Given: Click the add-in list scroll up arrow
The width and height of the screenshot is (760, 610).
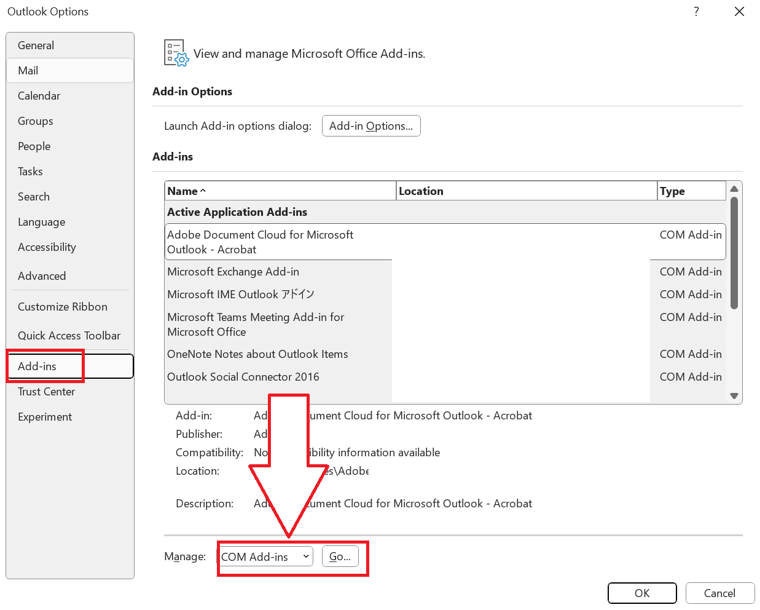Looking at the screenshot, I should coord(734,189).
